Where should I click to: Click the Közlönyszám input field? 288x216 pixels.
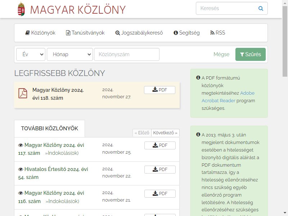(127, 54)
